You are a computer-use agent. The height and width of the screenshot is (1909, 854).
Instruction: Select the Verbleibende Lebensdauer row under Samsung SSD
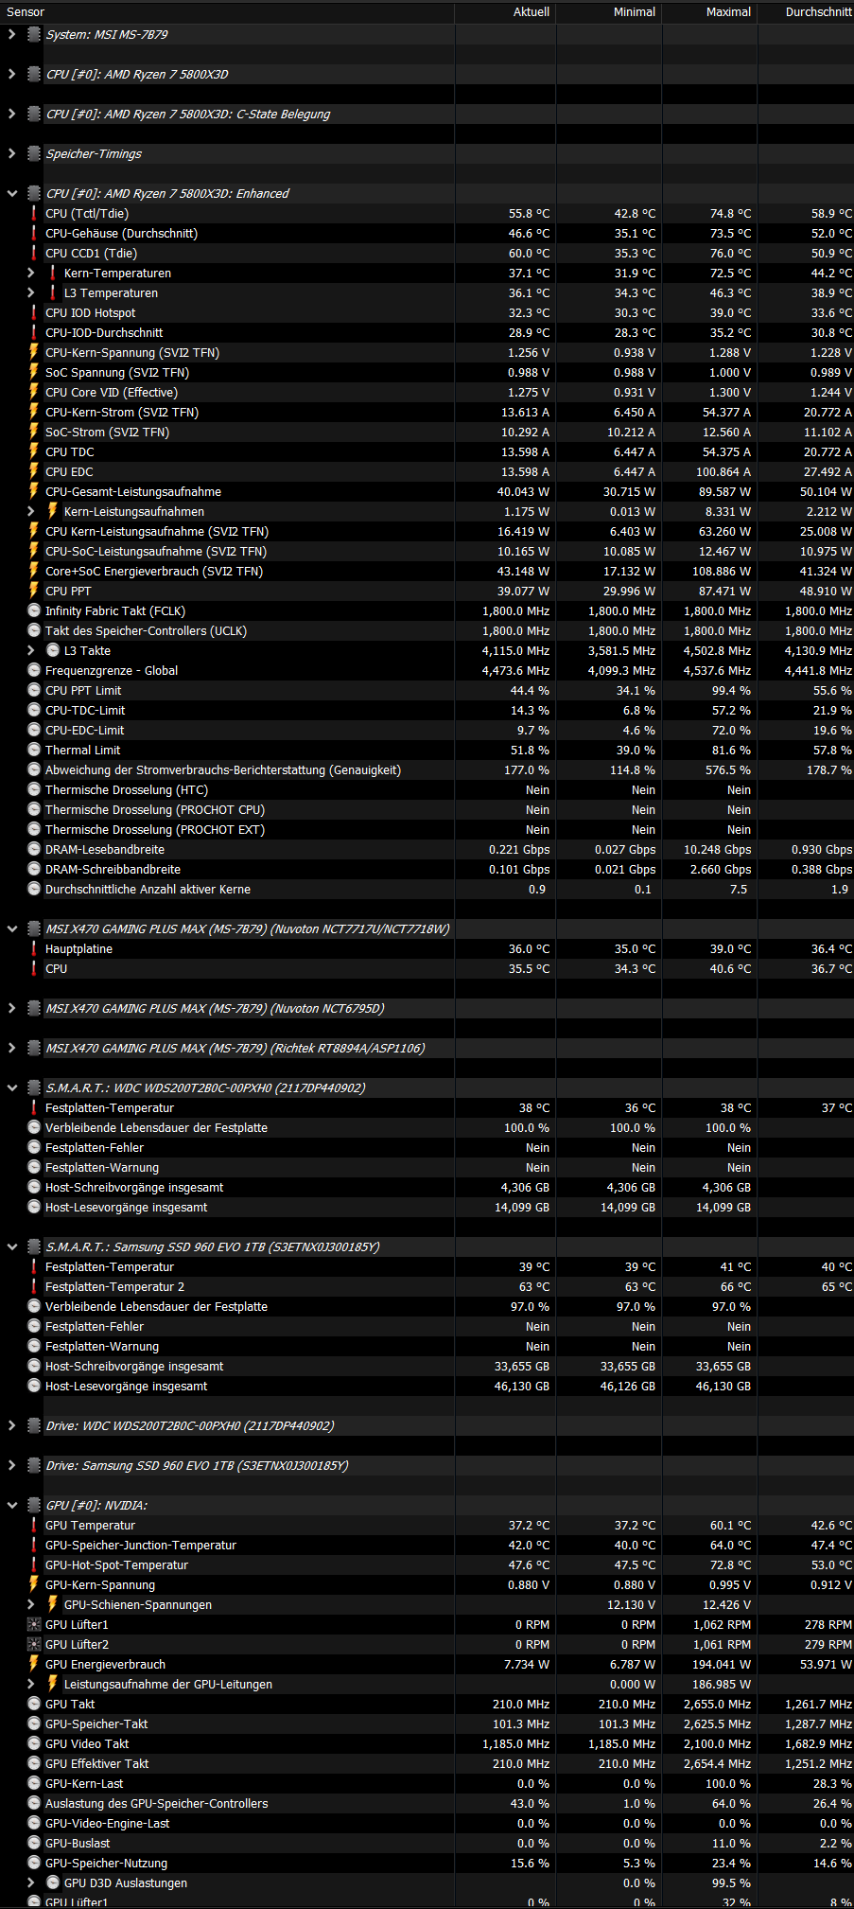point(427,1306)
